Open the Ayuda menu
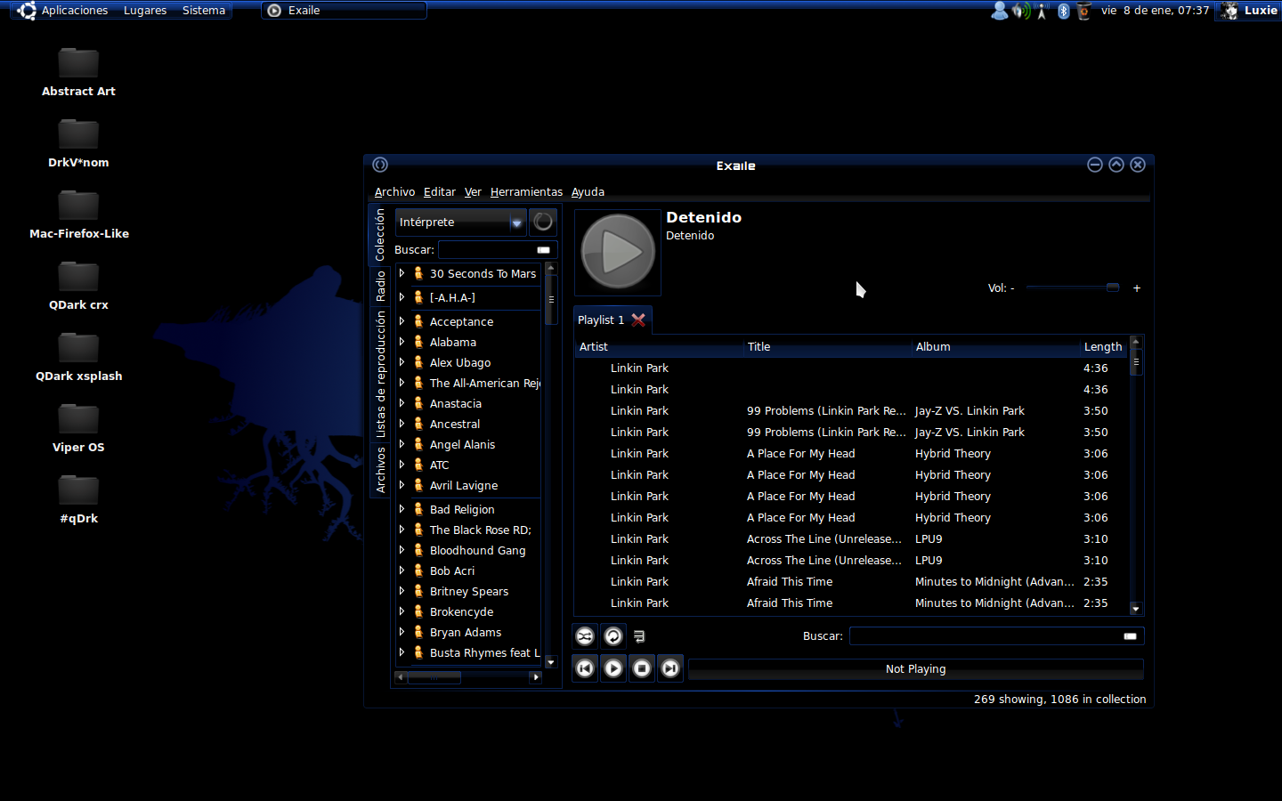Viewport: 1282px width, 801px height. [x=588, y=191]
